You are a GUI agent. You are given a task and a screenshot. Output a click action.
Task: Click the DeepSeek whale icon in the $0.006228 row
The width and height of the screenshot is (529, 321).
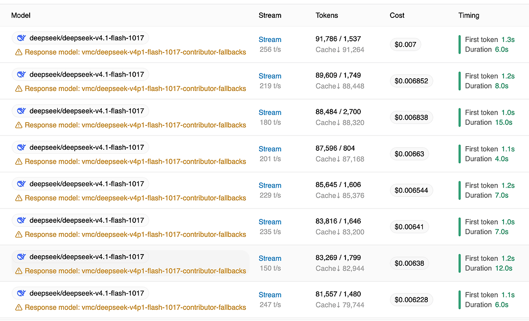[21, 293]
